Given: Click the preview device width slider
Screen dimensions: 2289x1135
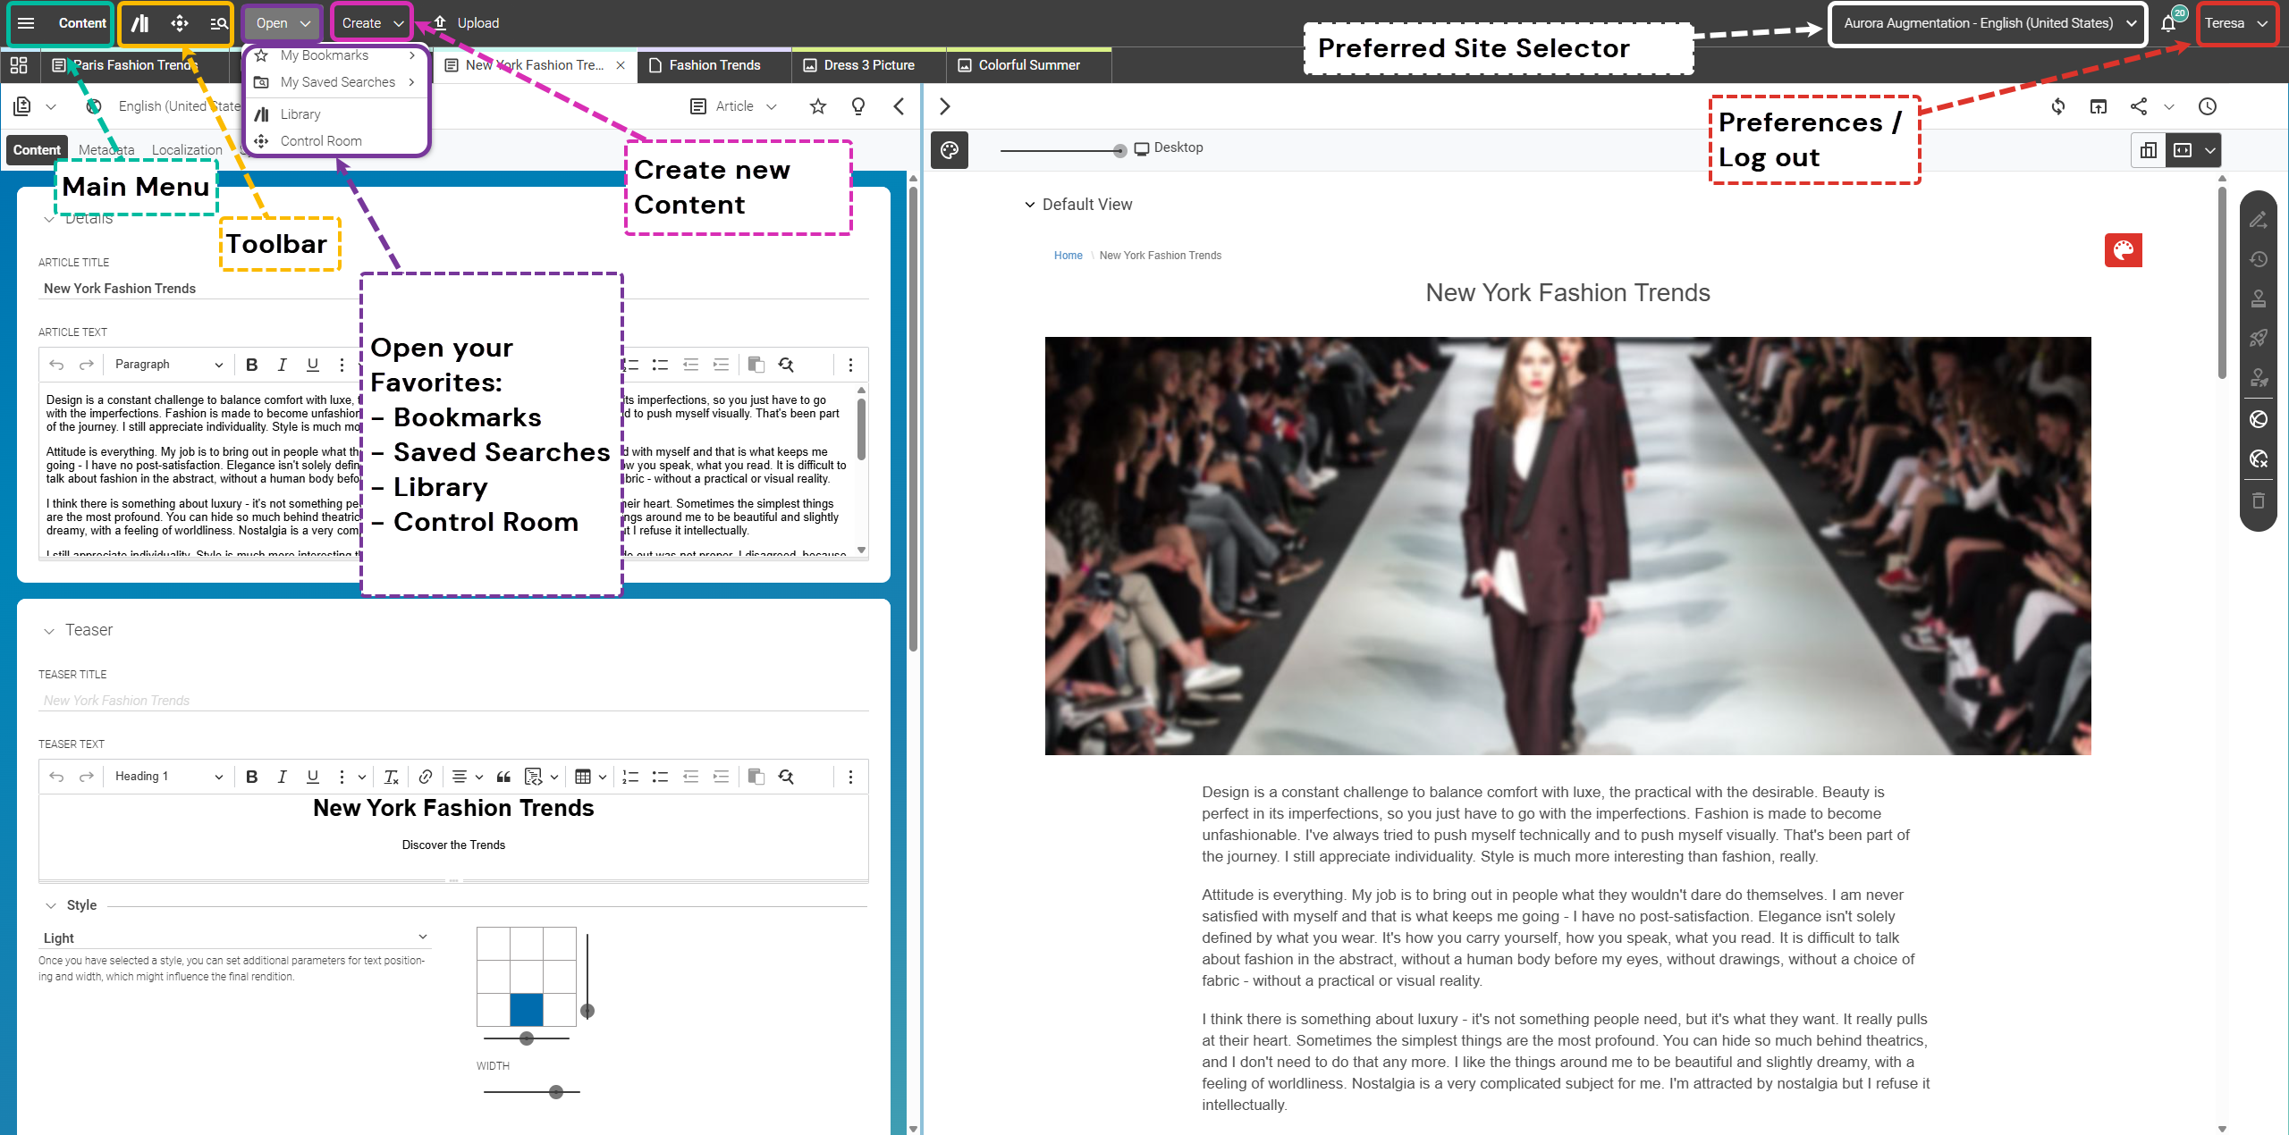Looking at the screenshot, I should point(1119,151).
